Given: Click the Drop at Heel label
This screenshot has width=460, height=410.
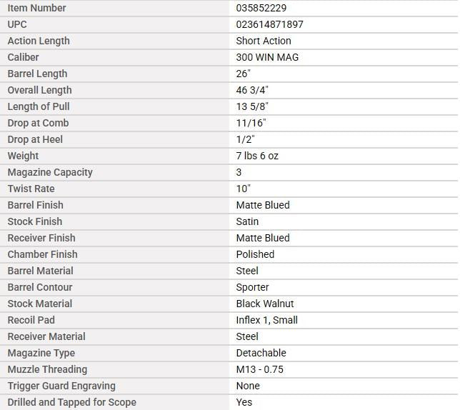Looking at the screenshot, I should pyautogui.click(x=35, y=139).
